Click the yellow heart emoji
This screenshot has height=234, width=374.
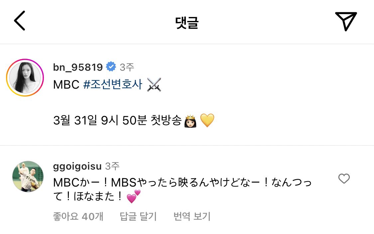tap(207, 120)
